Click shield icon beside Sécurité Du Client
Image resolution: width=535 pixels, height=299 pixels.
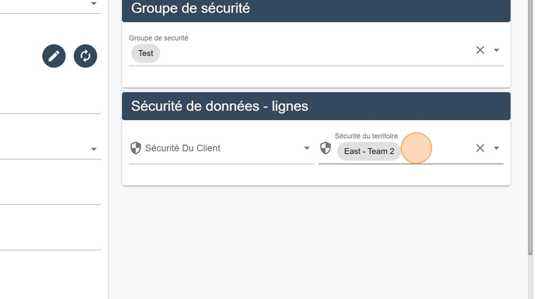pyautogui.click(x=136, y=148)
